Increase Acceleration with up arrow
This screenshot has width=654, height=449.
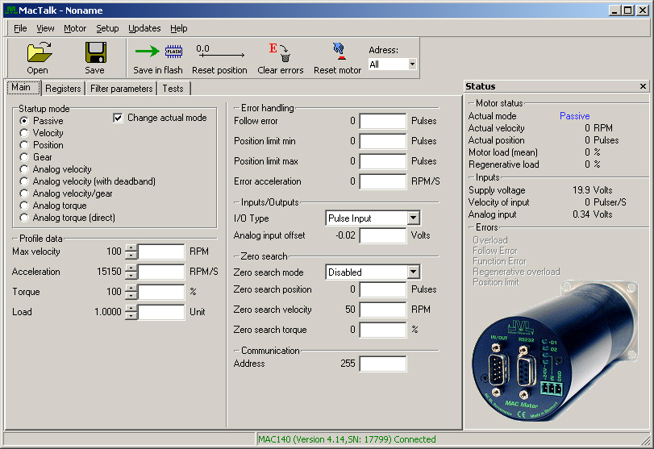[x=131, y=268]
